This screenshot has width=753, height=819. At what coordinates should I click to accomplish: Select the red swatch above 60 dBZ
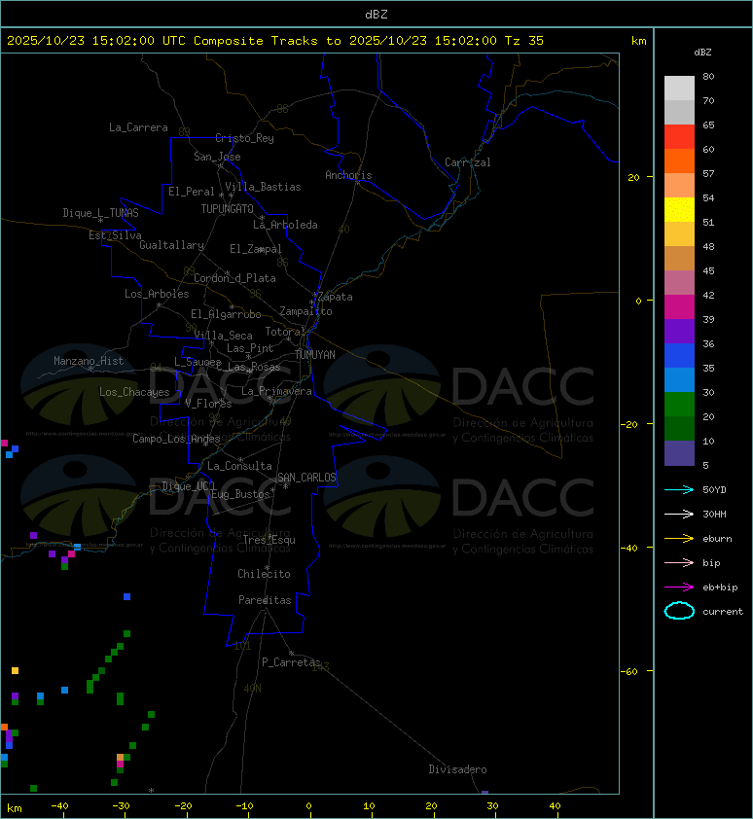679,136
